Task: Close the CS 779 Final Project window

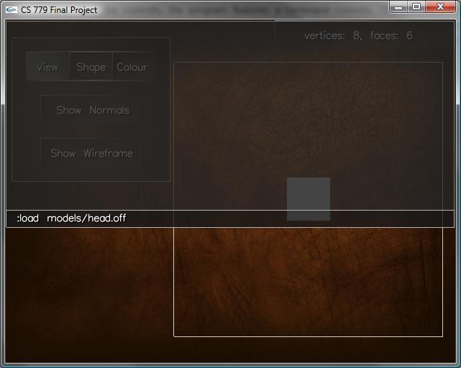Action: (440, 6)
